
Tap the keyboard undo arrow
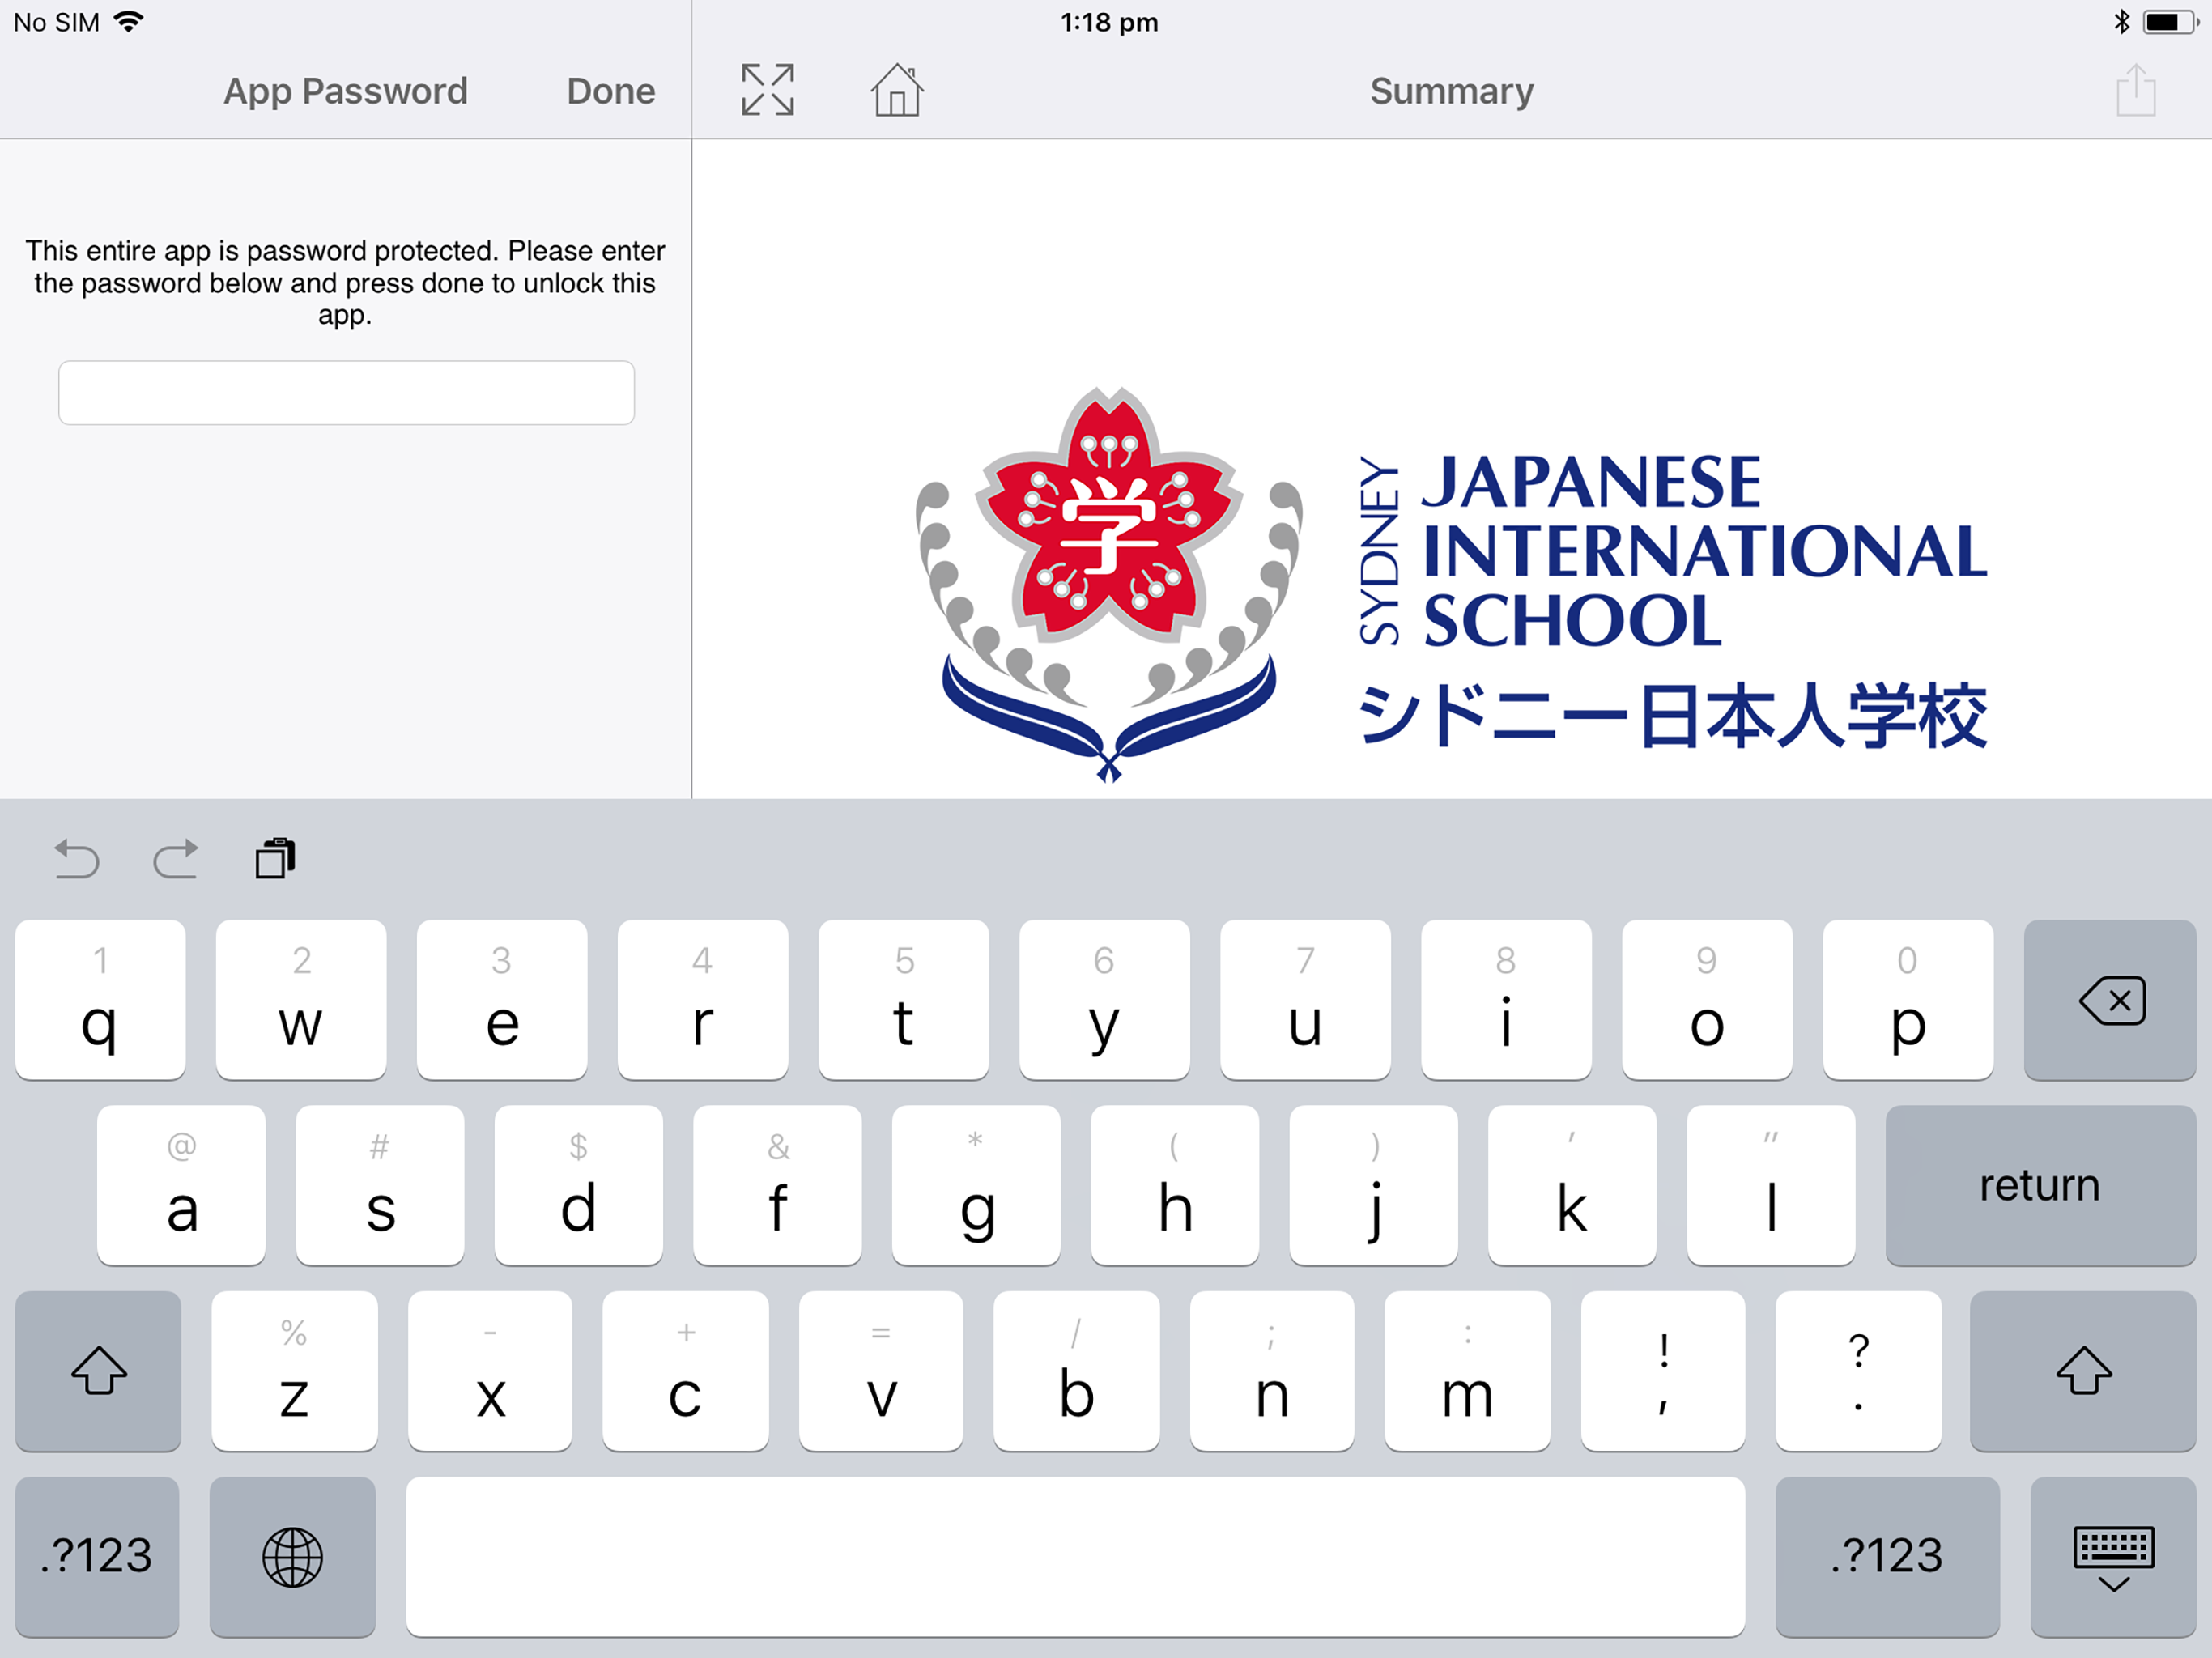pos(76,859)
